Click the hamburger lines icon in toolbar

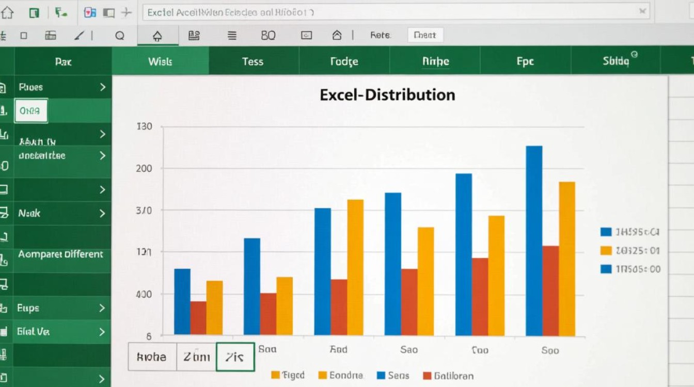coord(232,36)
